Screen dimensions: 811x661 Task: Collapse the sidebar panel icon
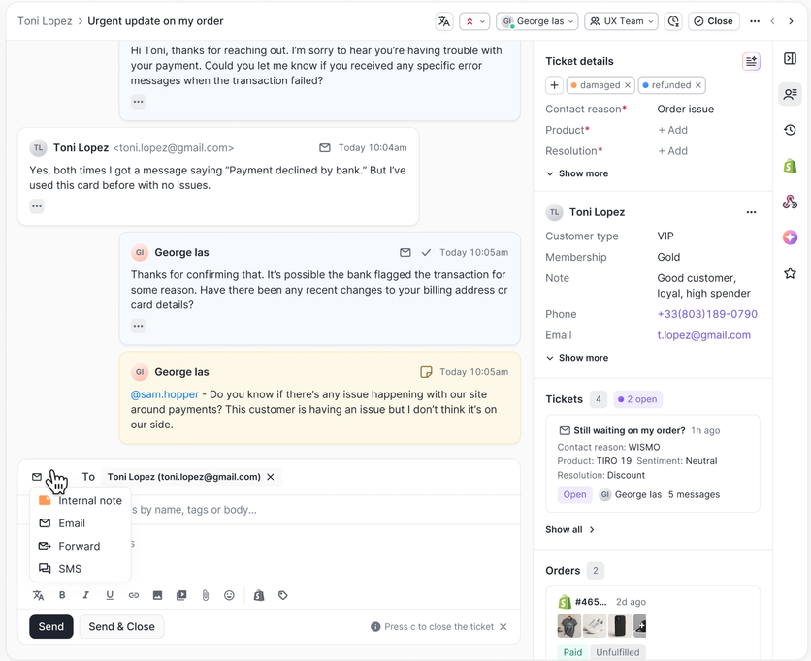point(790,58)
